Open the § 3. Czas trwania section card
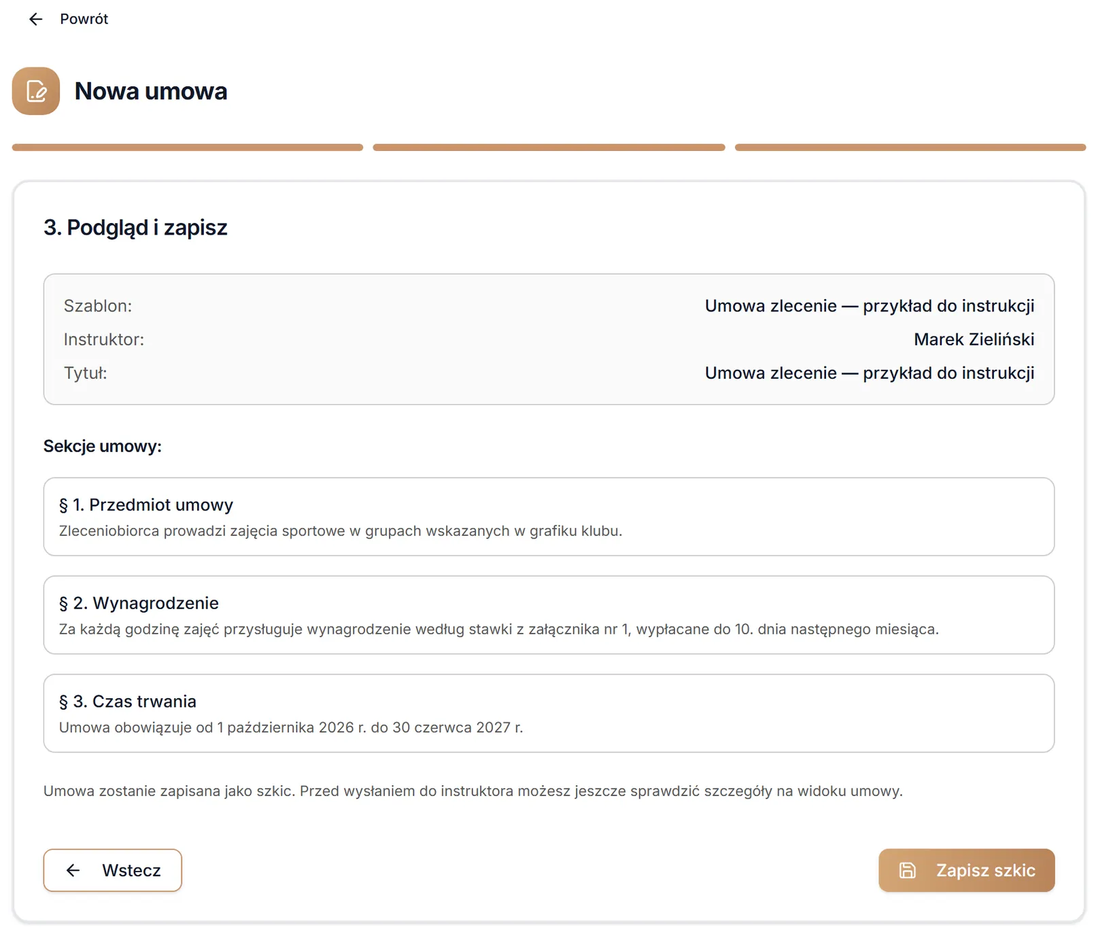 click(x=549, y=713)
